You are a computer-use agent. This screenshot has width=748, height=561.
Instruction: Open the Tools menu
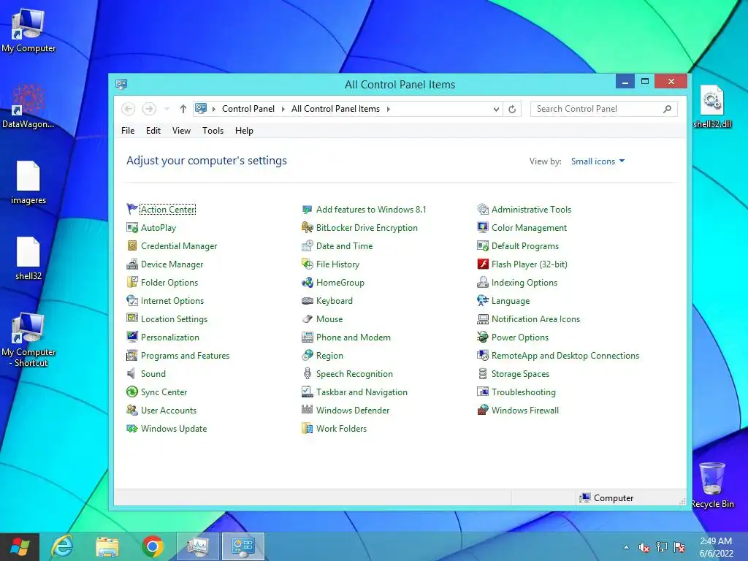tap(213, 130)
